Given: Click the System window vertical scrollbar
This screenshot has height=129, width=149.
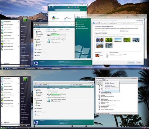Looking at the screenshot, I should pos(146,39).
